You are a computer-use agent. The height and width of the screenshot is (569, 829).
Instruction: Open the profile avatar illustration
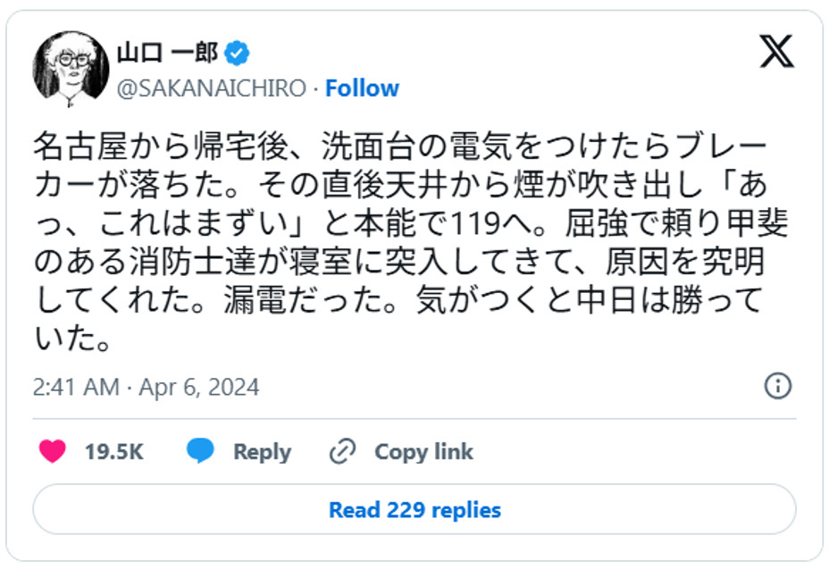coord(71,66)
